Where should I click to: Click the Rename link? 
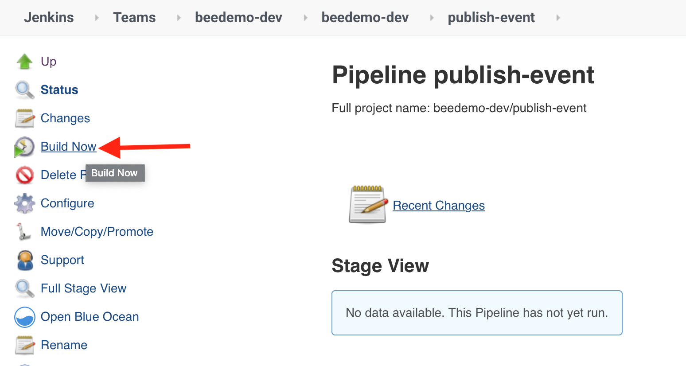click(64, 345)
